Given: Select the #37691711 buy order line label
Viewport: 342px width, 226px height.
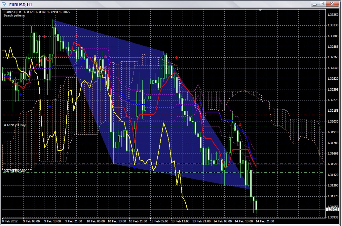Looking at the screenshot, I should (x=15, y=125).
